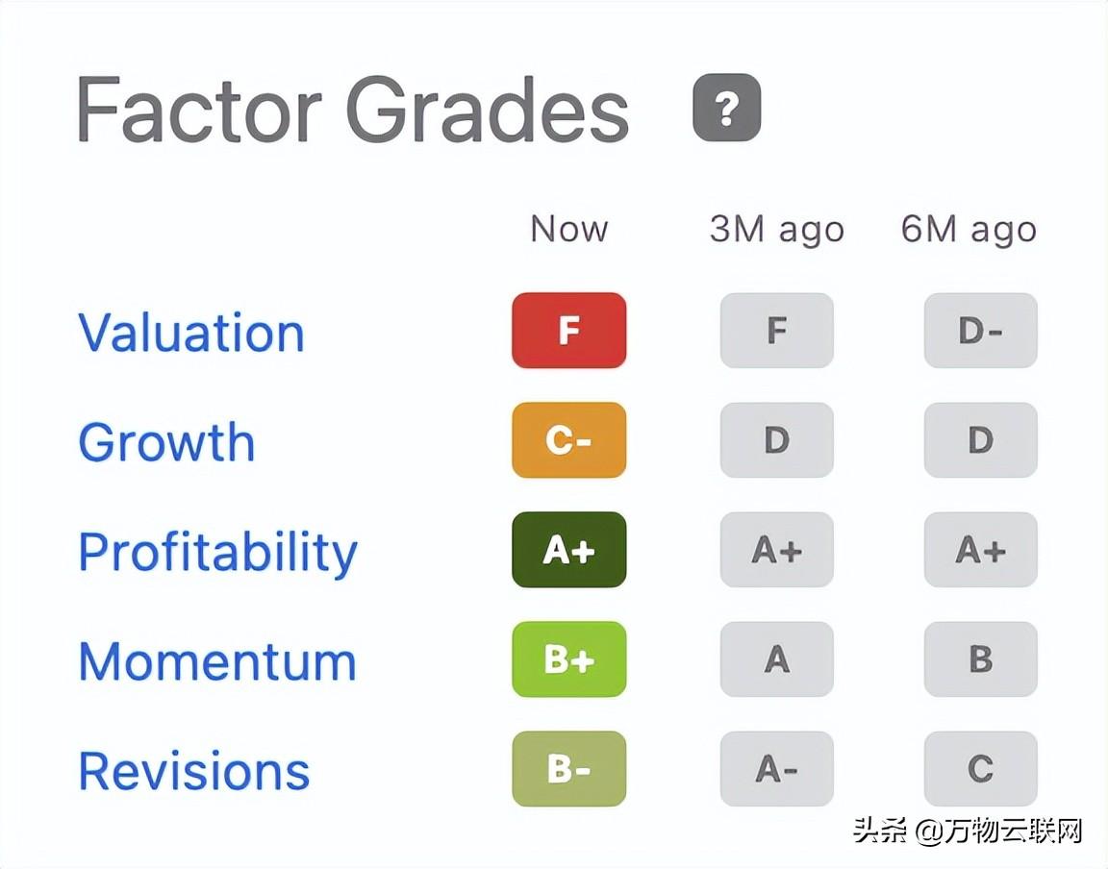Select the Now column header
This screenshot has height=869, width=1108.
click(x=568, y=229)
